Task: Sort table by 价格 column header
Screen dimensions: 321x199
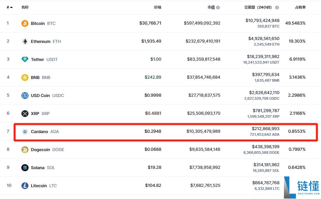Action: [158, 7]
